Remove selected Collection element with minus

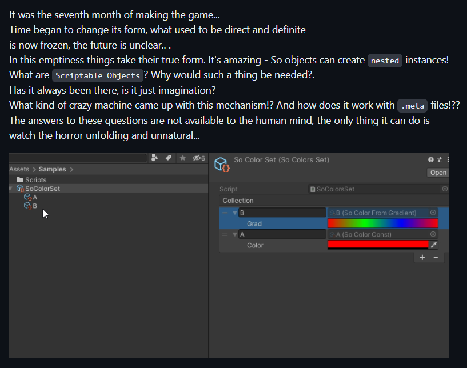(x=436, y=257)
